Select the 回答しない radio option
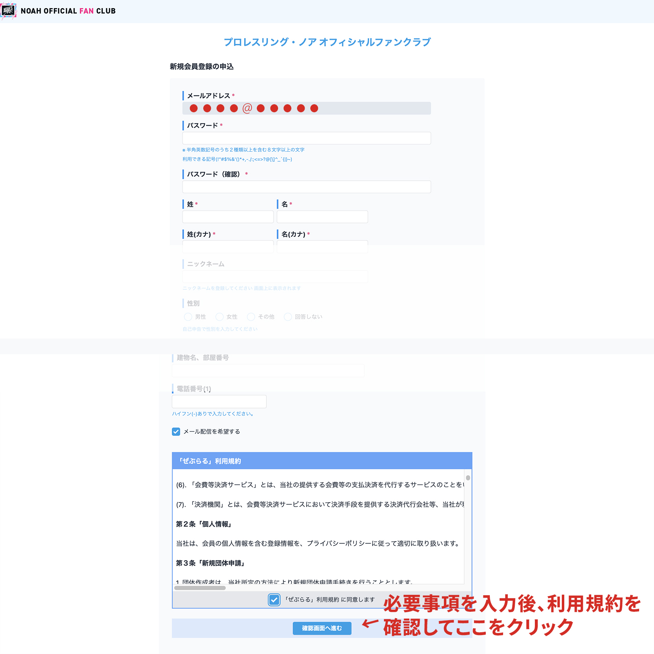This screenshot has height=654, width=654. pyautogui.click(x=288, y=317)
